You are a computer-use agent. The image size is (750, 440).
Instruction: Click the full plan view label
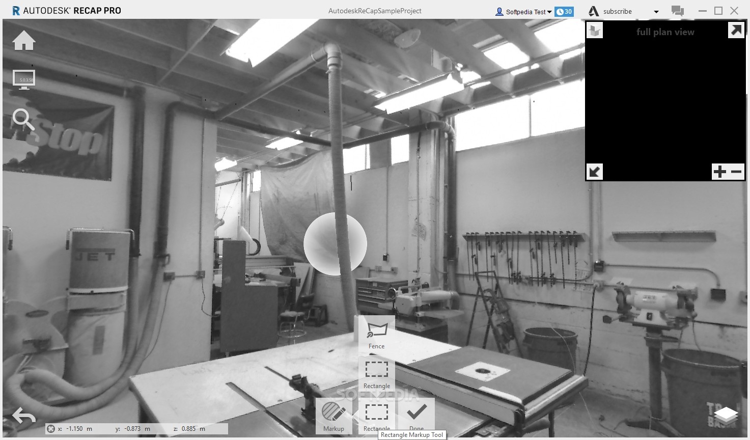[x=665, y=32]
